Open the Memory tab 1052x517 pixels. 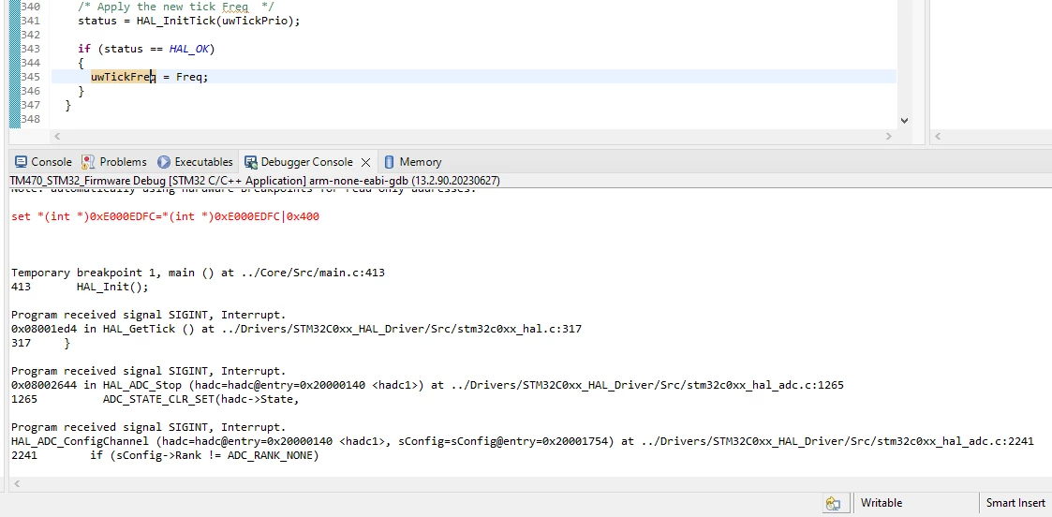tap(412, 162)
